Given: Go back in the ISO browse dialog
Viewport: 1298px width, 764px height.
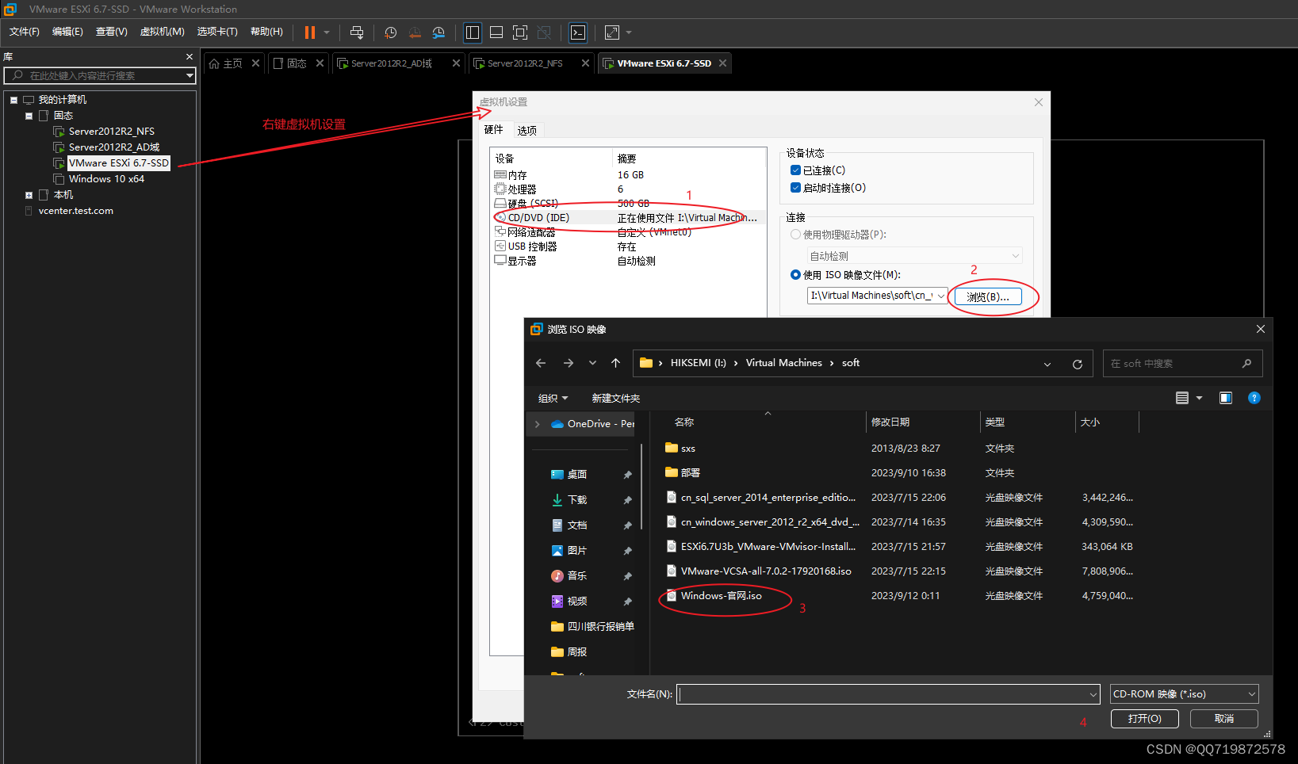Looking at the screenshot, I should [541, 363].
